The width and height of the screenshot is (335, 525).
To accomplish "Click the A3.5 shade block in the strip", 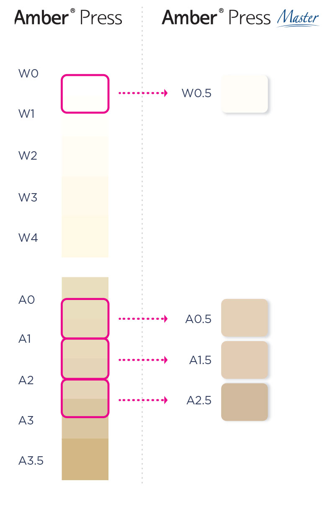I will [85, 459].
